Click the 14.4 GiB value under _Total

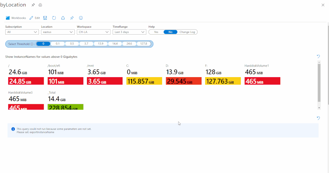tap(57, 99)
